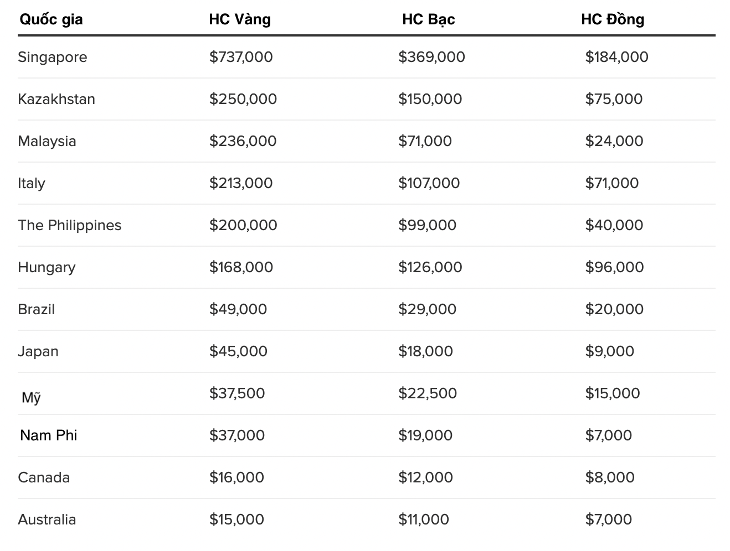Click Kazakhstan's silver value $150,000

click(x=430, y=99)
